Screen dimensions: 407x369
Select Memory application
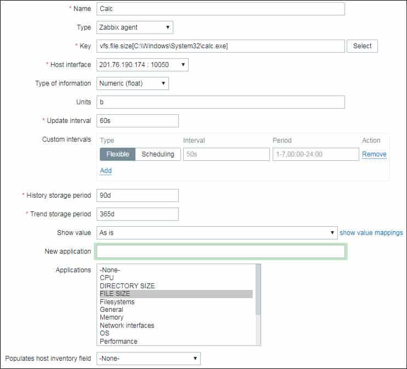tap(176, 317)
